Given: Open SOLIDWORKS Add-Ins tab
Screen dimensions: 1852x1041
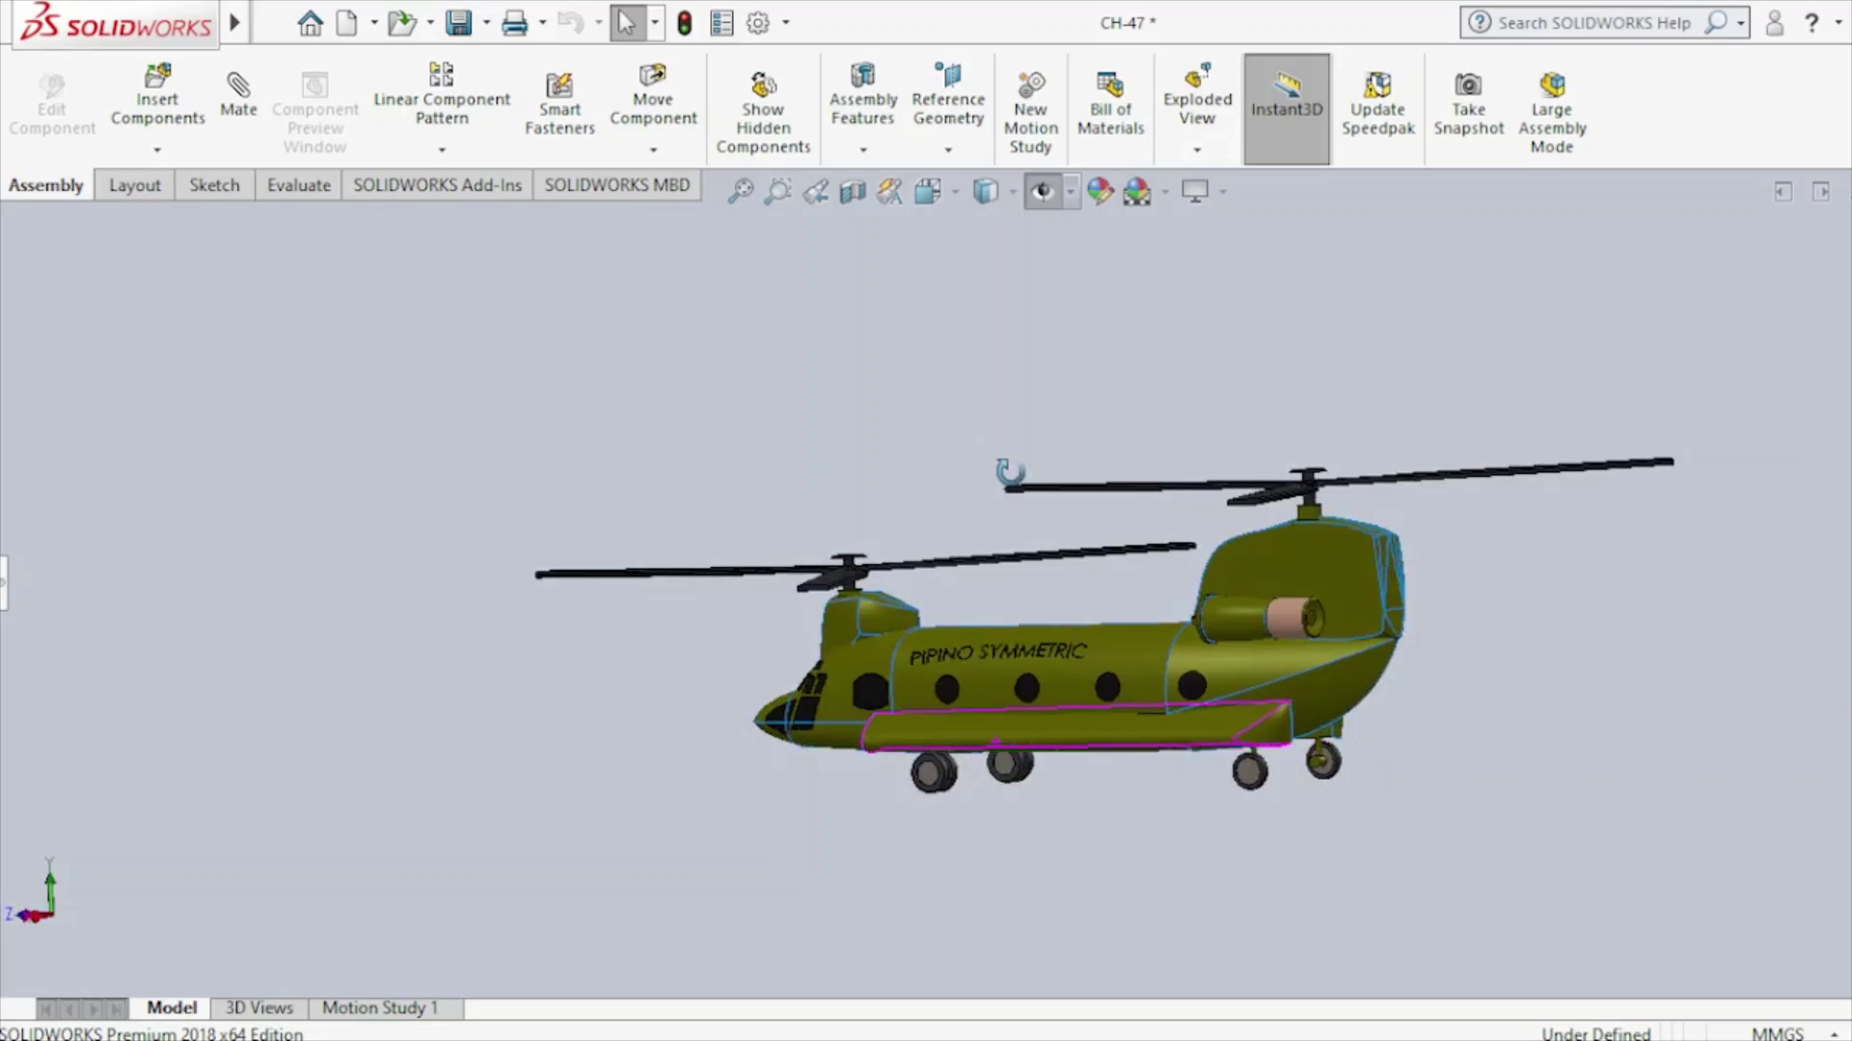Looking at the screenshot, I should click(437, 185).
